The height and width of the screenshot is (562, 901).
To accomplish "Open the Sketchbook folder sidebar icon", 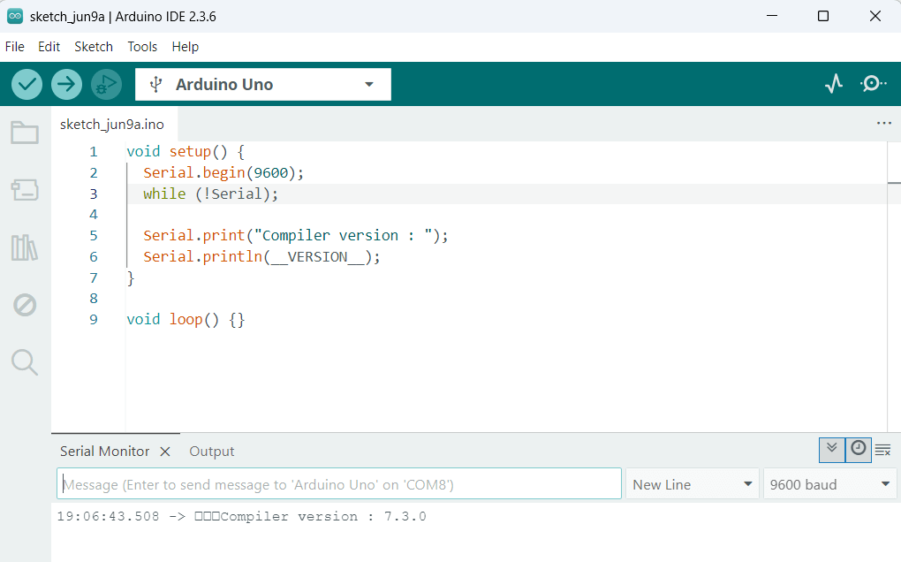I will tap(25, 133).
